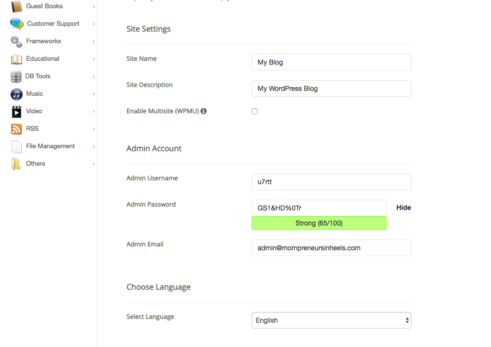This screenshot has width=491, height=347.
Task: Click the Admin Password label
Action: 151,205
